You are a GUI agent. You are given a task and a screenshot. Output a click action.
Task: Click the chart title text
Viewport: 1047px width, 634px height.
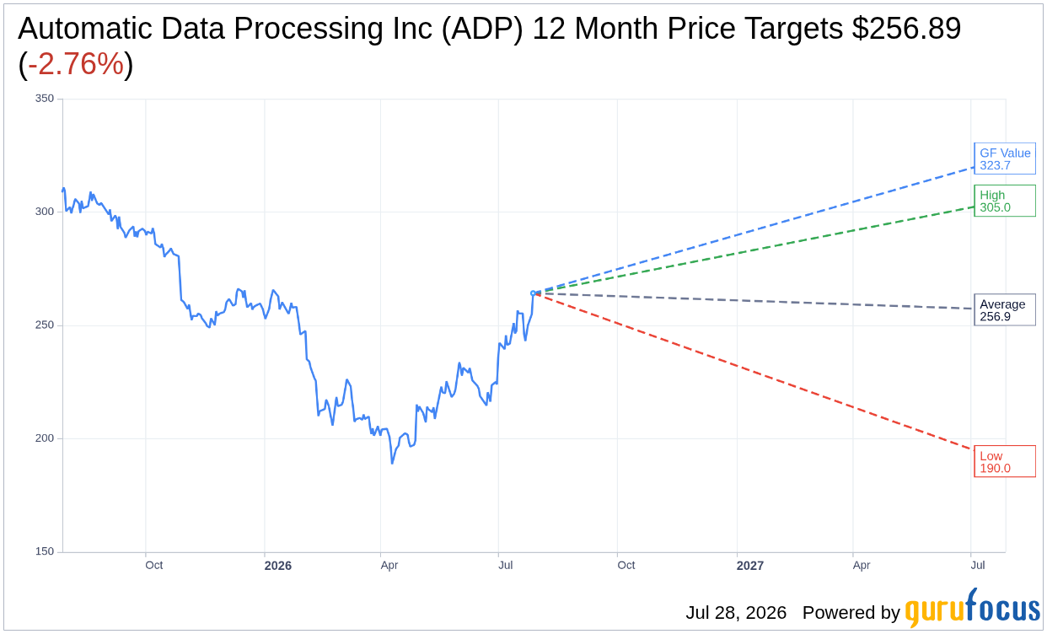489,46
